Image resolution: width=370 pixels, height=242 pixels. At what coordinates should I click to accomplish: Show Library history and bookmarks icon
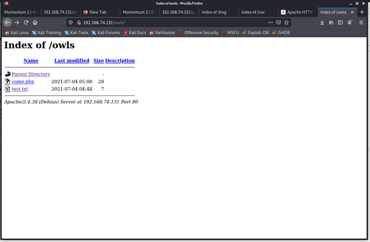(331, 23)
